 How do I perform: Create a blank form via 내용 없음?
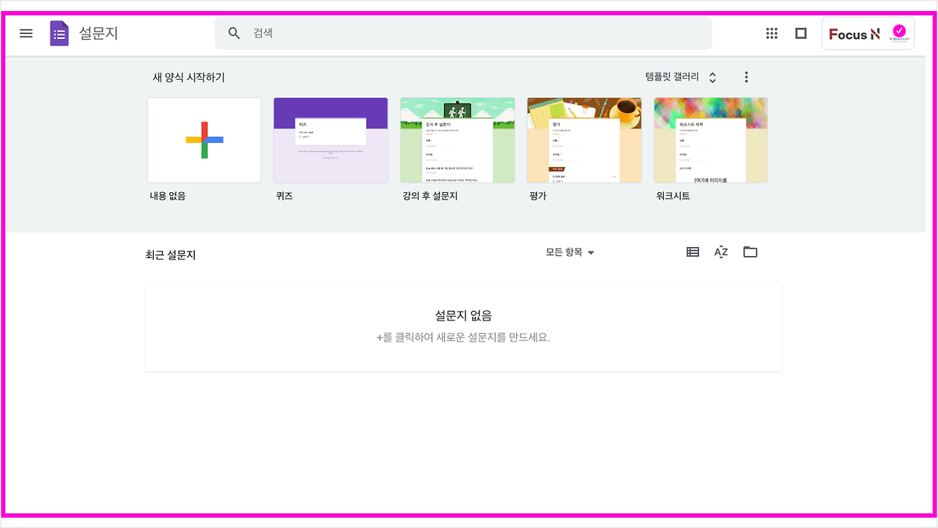[204, 139]
